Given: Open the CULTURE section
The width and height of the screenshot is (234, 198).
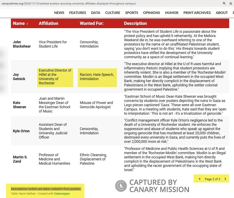Looking at the screenshot, I should 113,13.
